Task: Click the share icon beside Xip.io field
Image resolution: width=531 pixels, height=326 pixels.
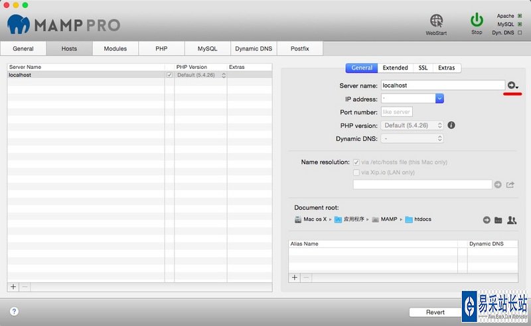Action: pos(510,185)
